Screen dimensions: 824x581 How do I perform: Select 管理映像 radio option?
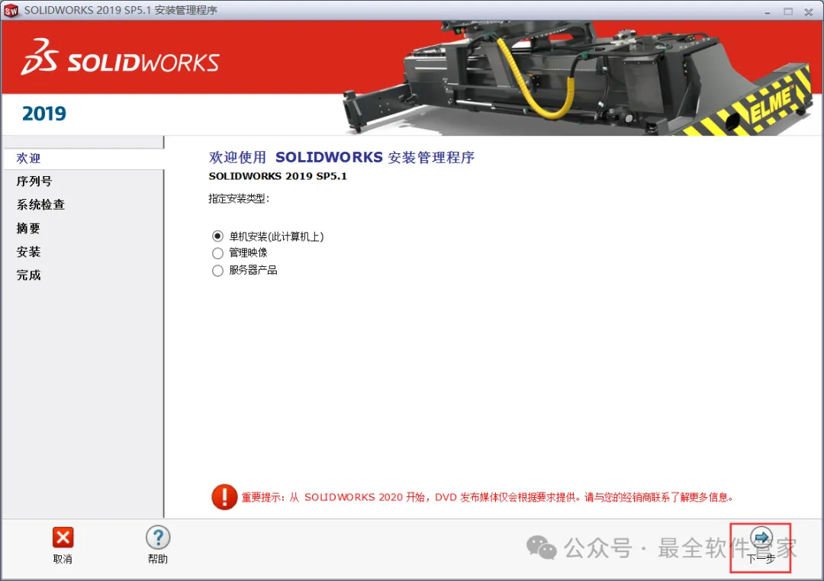click(217, 253)
